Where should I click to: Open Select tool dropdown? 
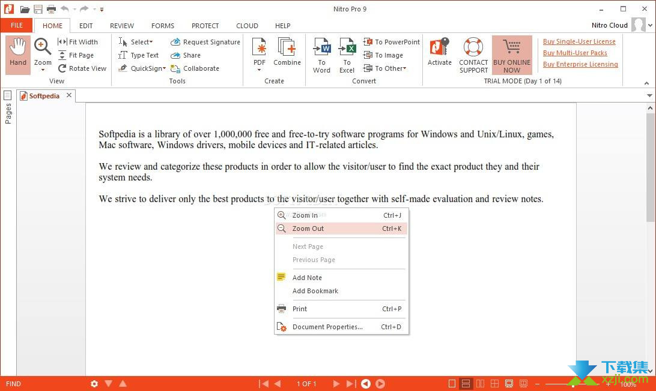(x=151, y=42)
